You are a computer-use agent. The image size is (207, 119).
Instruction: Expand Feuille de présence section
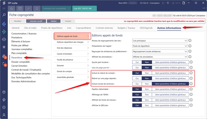click(x=72, y=60)
